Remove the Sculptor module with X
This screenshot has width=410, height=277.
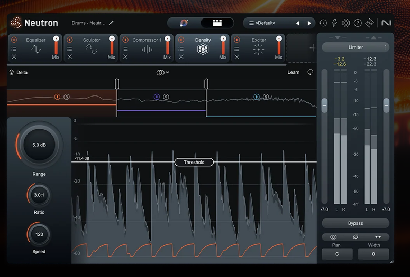pos(69,57)
